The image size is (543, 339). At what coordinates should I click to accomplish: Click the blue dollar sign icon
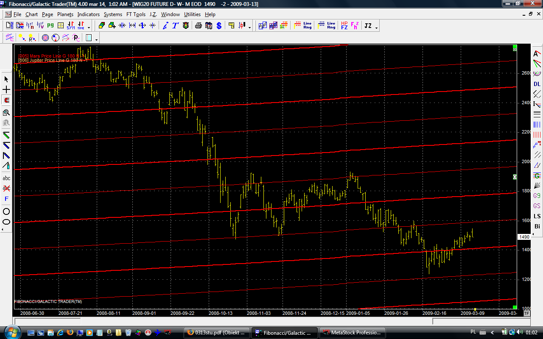[x=219, y=26]
